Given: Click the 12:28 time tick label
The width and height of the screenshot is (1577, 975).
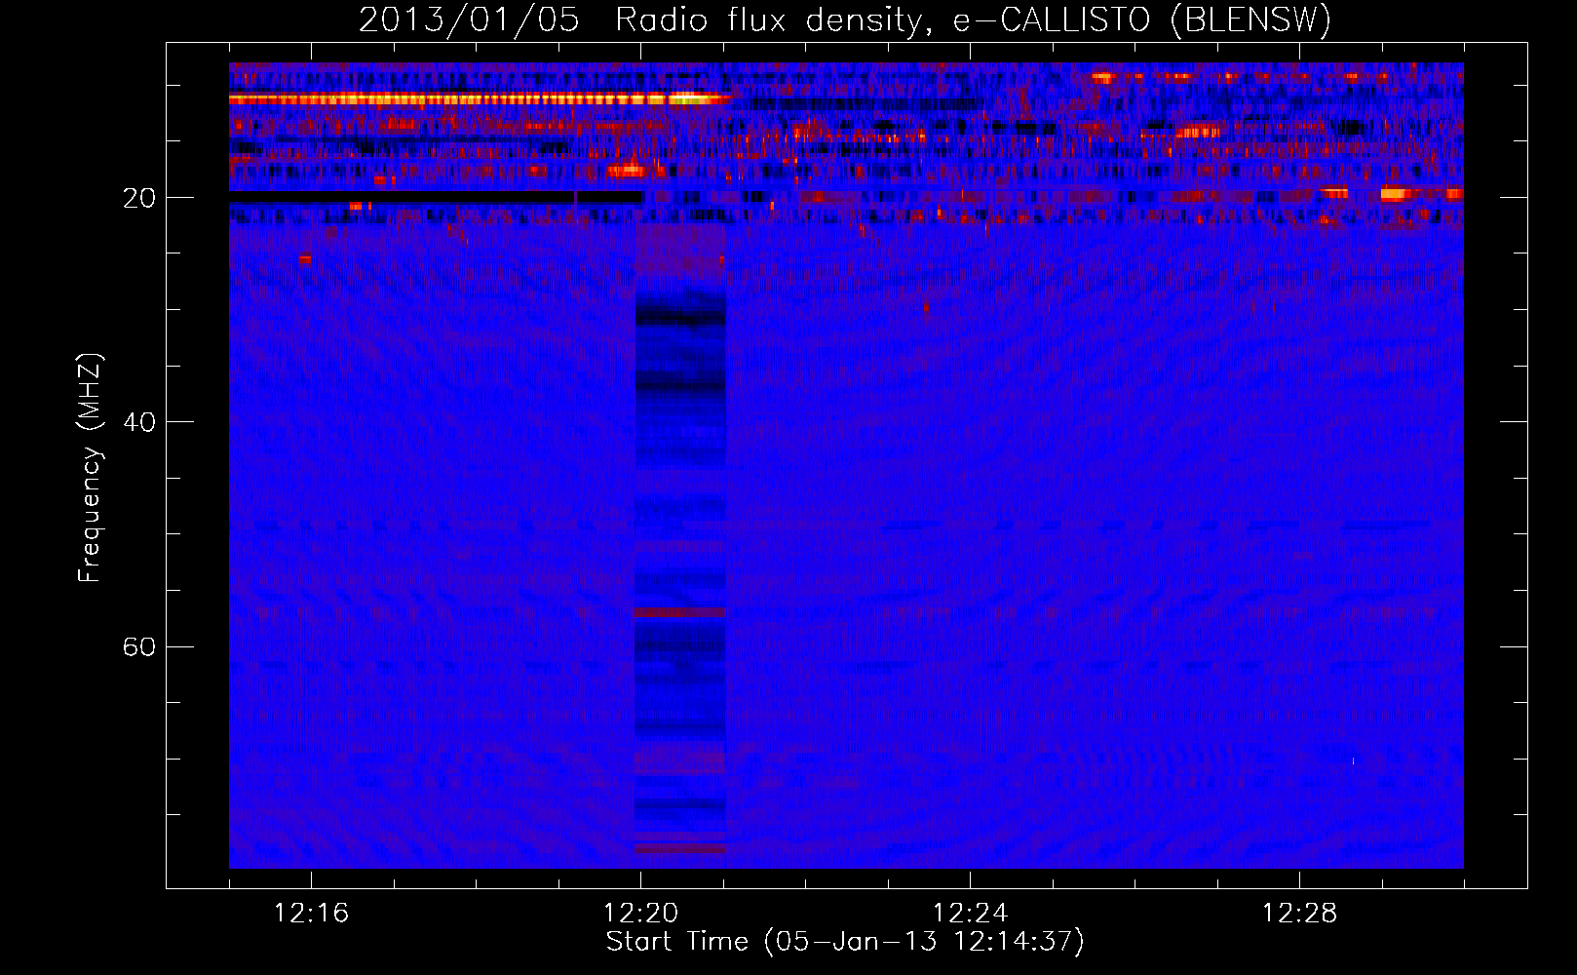Looking at the screenshot, I should [1299, 914].
